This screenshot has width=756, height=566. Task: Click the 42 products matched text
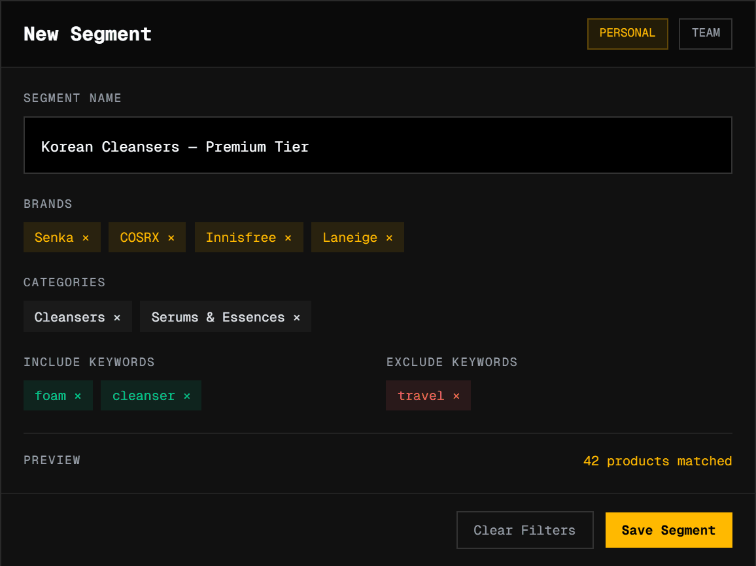[x=658, y=461]
